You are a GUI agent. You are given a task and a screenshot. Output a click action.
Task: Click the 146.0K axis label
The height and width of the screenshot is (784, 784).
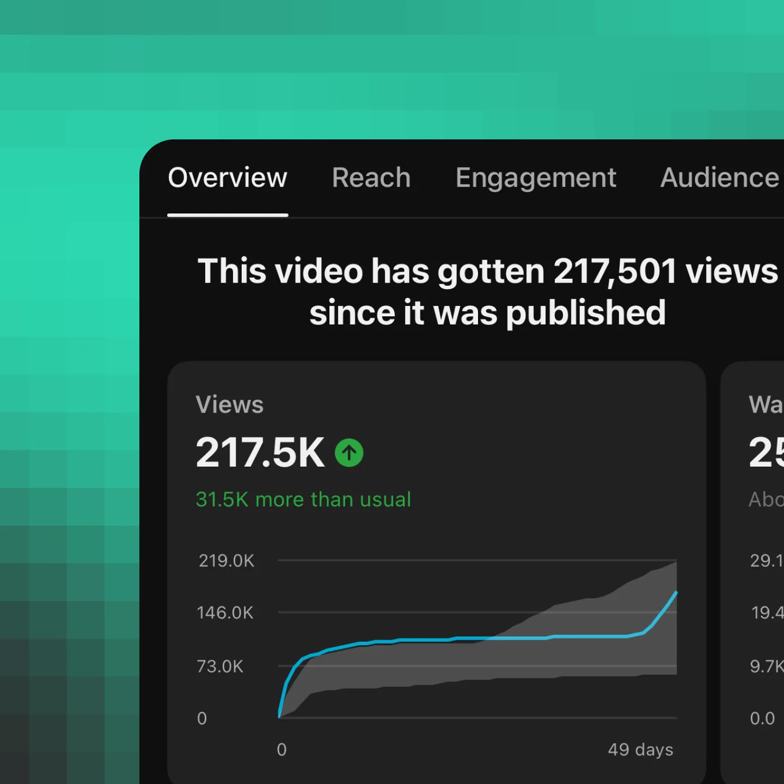coord(225,613)
